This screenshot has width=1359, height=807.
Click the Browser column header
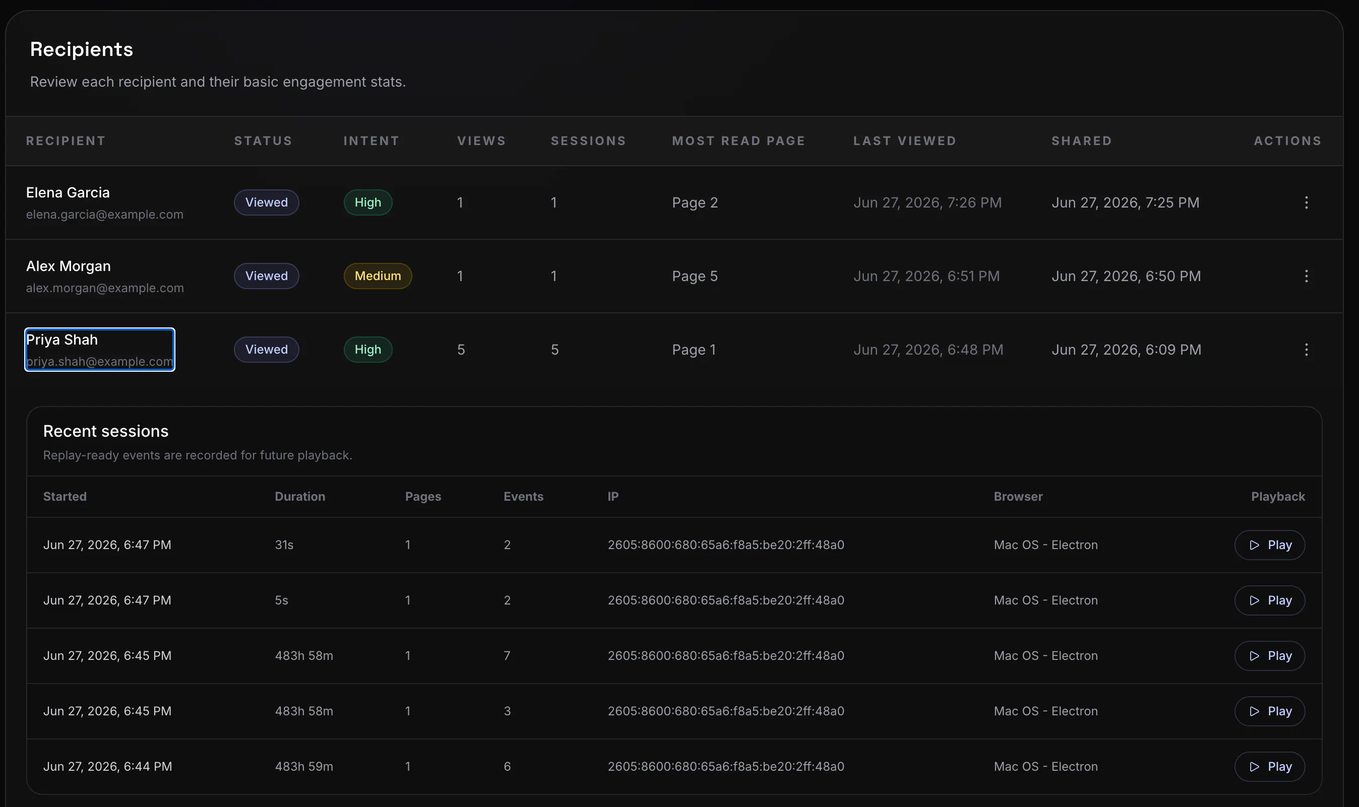click(x=1018, y=497)
